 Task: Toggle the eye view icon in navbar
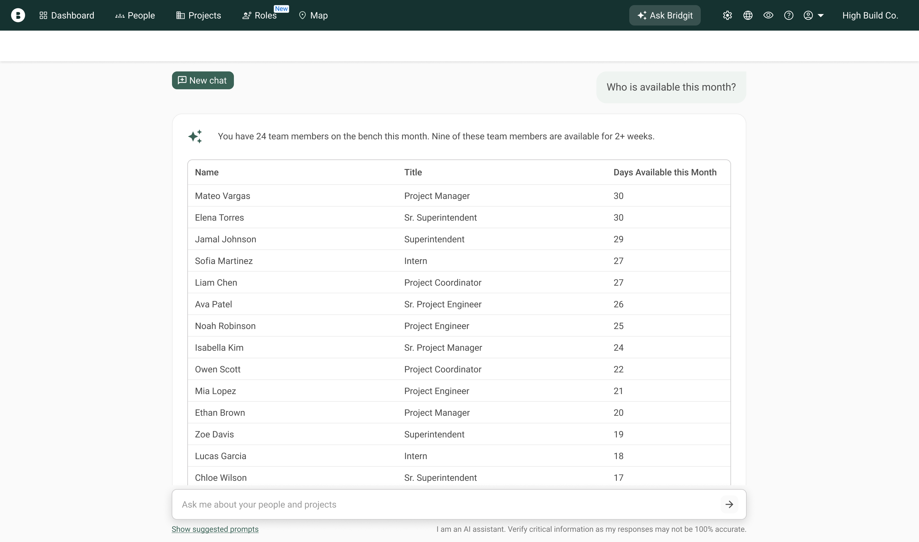tap(768, 15)
